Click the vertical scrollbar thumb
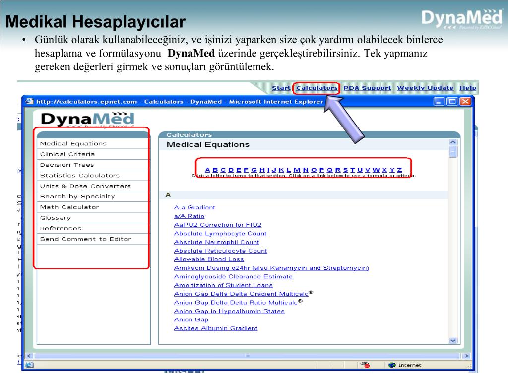The image size is (508, 381). (453, 152)
